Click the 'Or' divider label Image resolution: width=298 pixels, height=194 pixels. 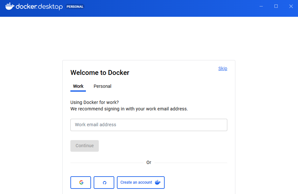[149, 162]
